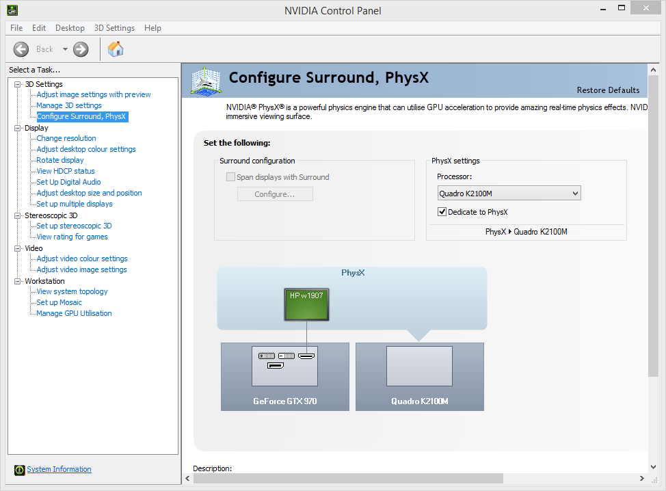Open Set Up Digital Audio
Viewport: 666px width, 491px height.
click(68, 182)
